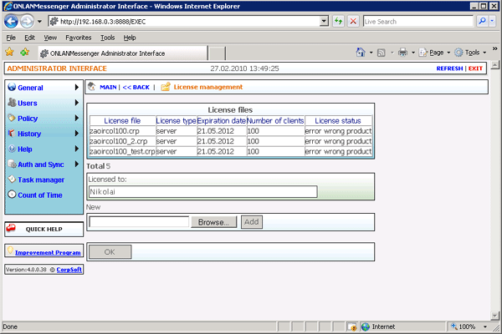Click the History book icon

(x=12, y=133)
